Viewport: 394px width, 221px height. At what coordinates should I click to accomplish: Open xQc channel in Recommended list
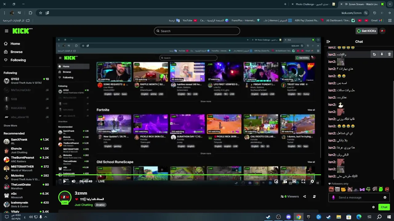click(x=26, y=196)
